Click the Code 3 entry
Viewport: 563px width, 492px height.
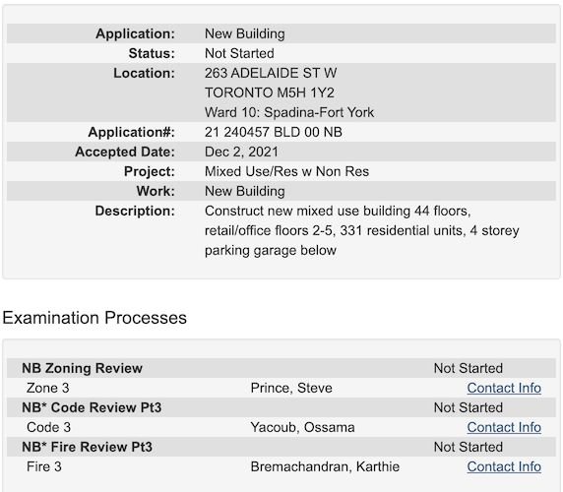click(48, 427)
